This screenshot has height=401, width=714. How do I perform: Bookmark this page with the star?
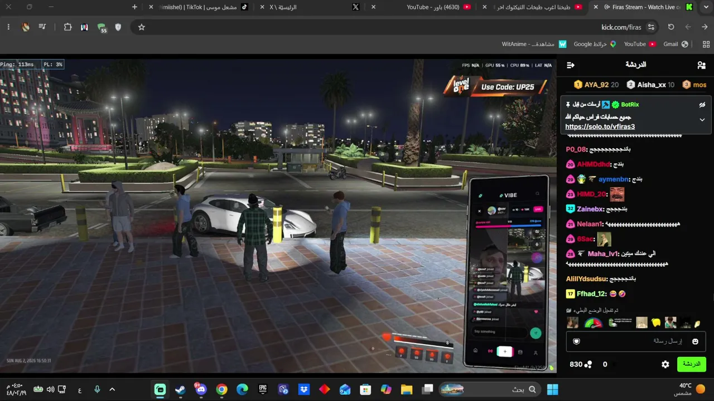142,27
